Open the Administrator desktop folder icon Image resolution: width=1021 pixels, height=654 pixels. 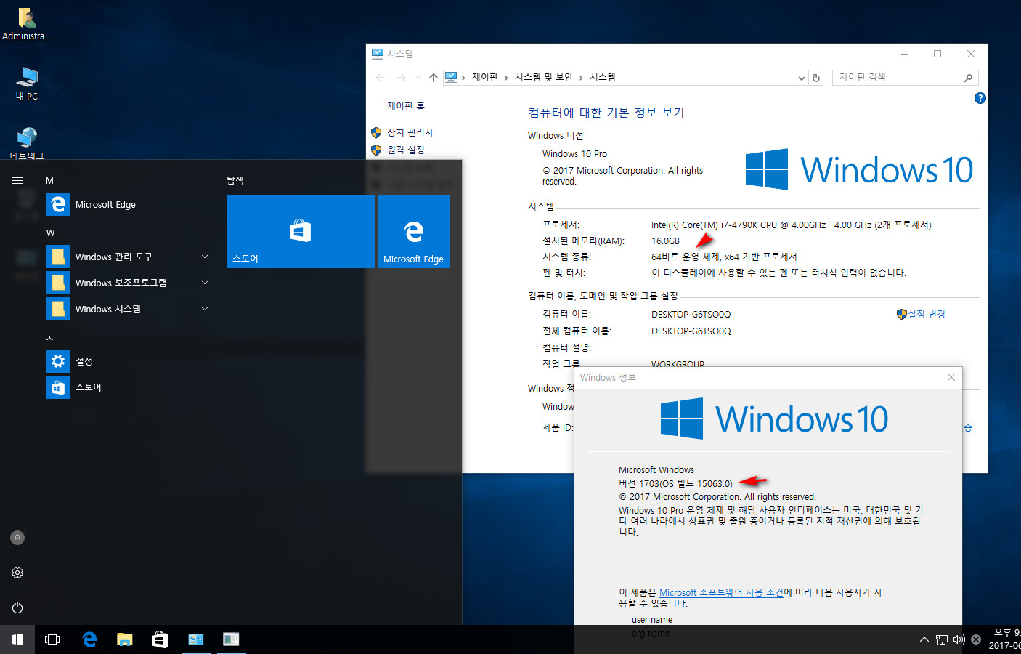click(26, 24)
